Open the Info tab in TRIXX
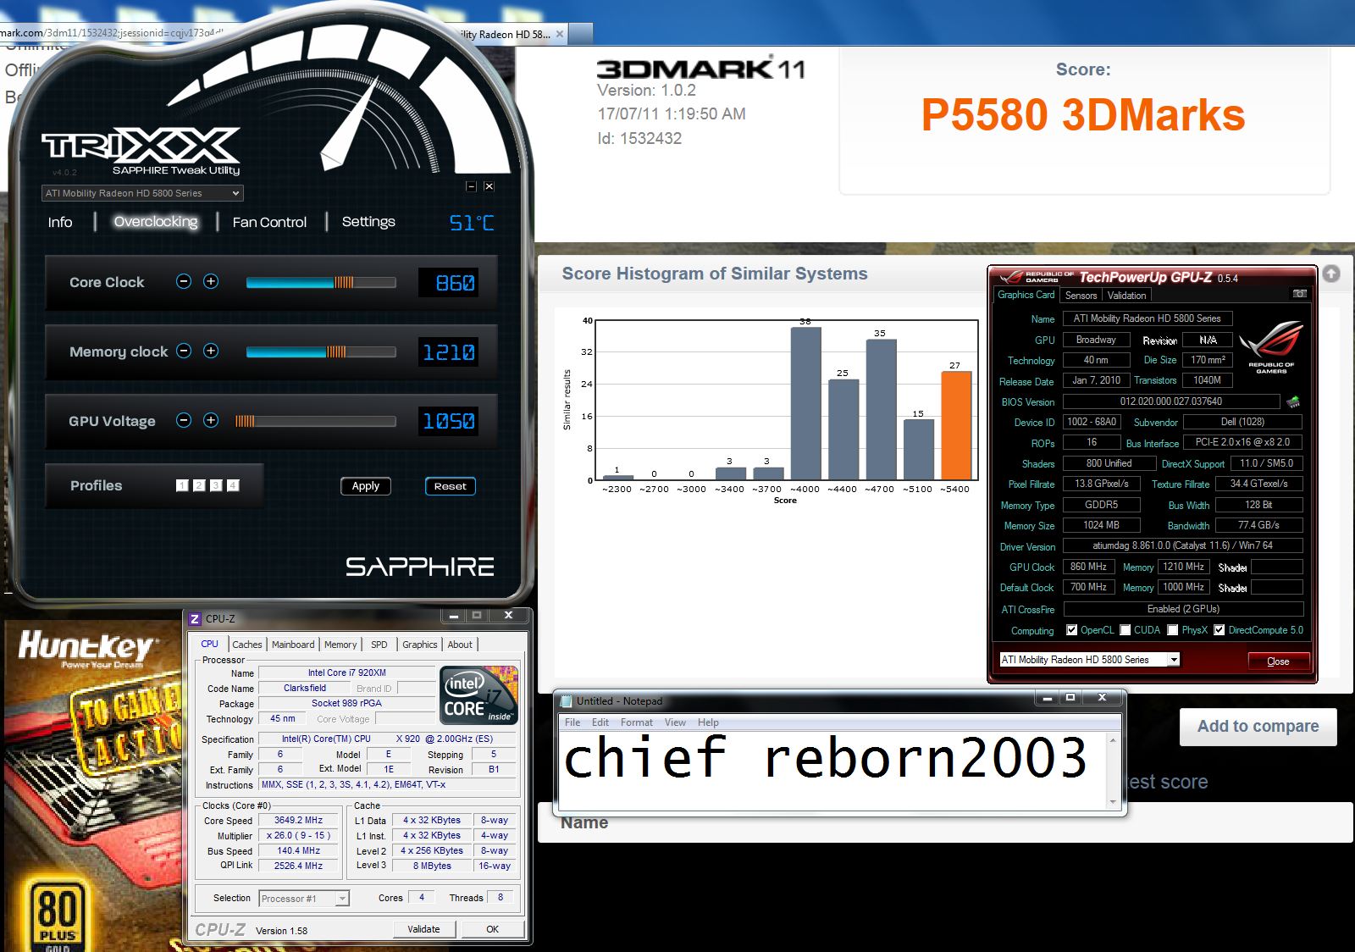1355x952 pixels. (x=60, y=222)
